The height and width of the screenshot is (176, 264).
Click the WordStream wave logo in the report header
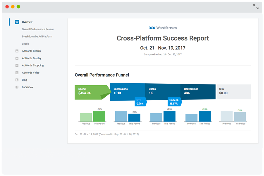pos(152,28)
